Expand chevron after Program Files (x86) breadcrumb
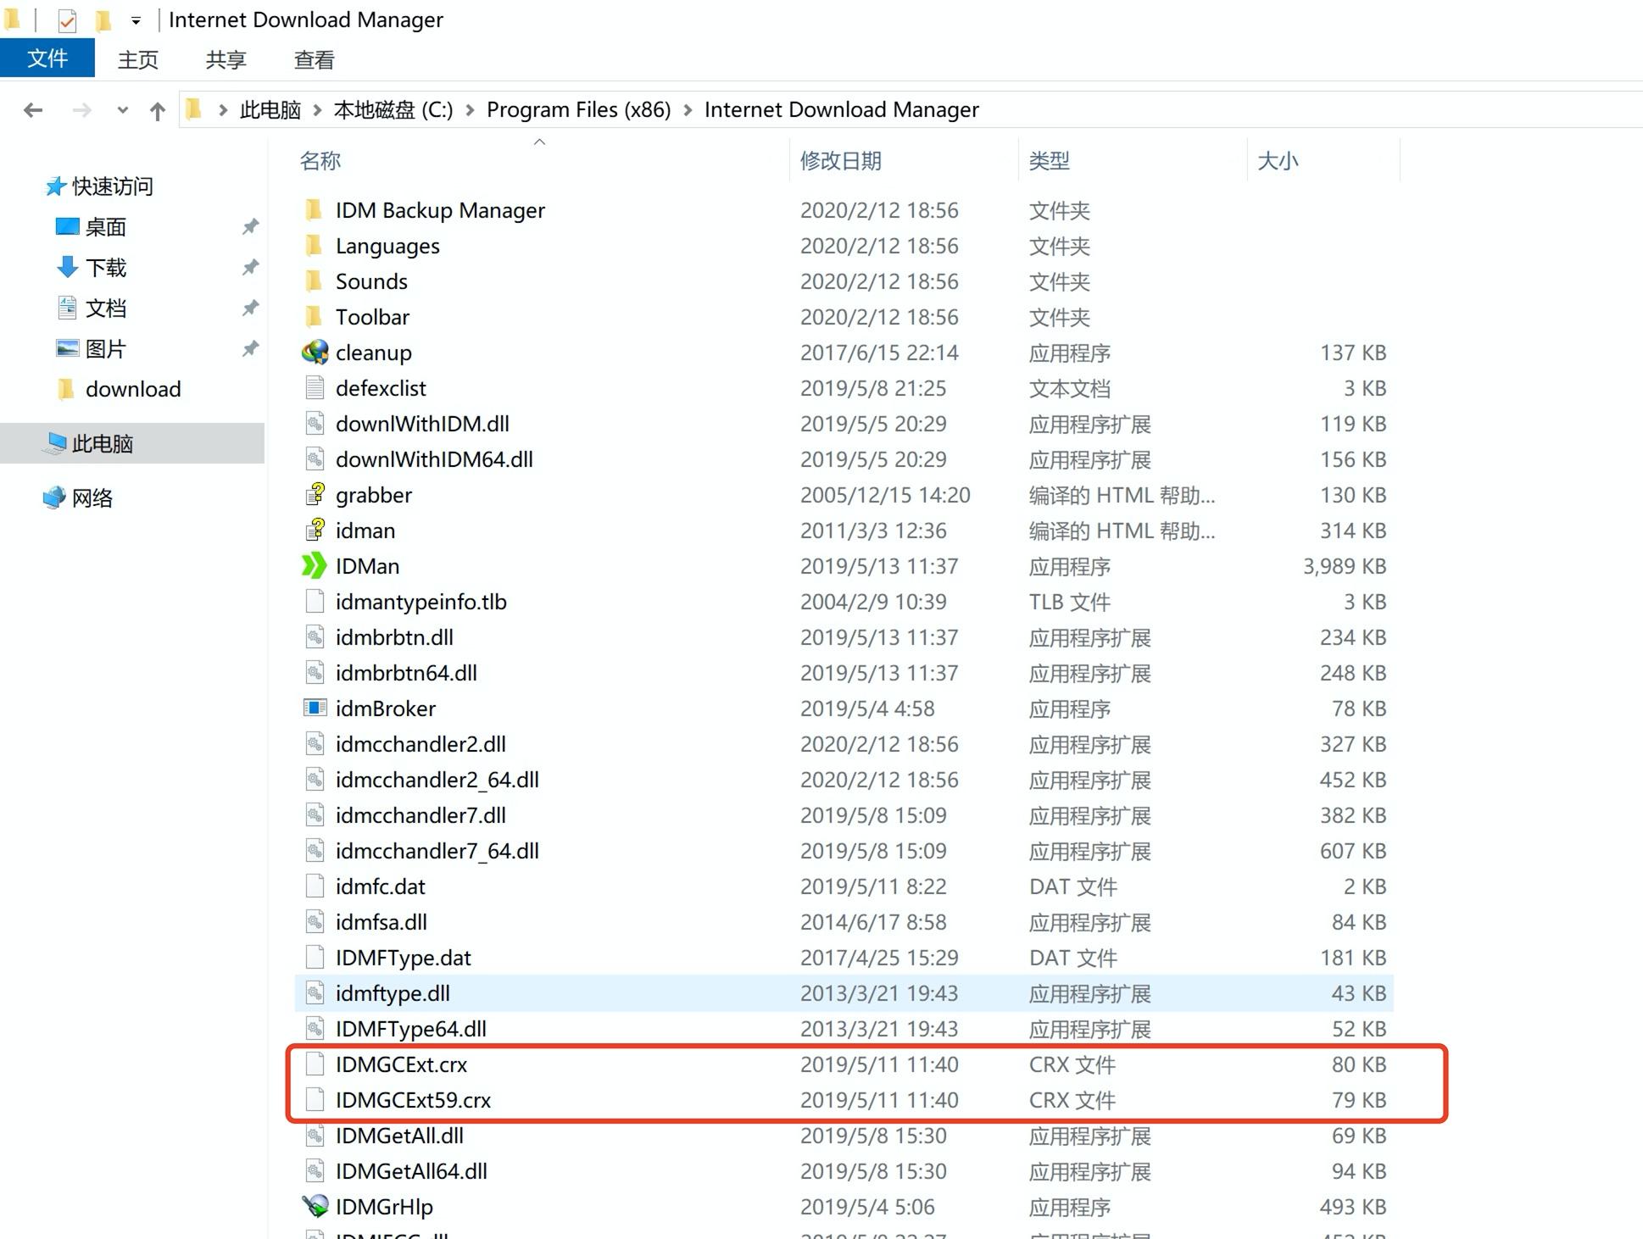Viewport: 1643px width, 1239px height. tap(688, 110)
